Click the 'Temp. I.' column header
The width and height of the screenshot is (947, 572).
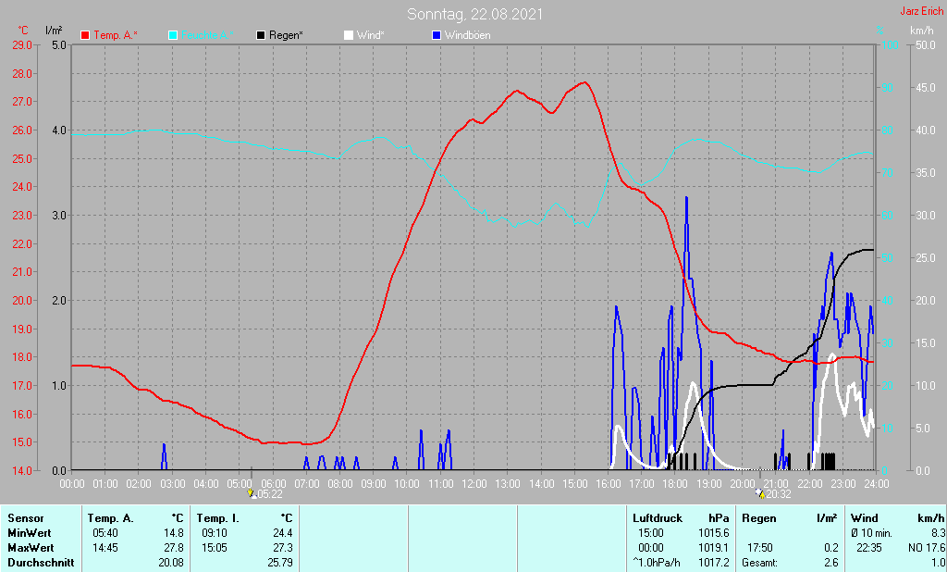(218, 518)
